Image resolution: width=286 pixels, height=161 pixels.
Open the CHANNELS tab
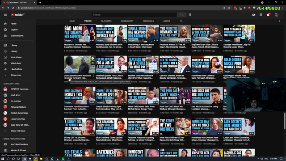[x=148, y=21]
